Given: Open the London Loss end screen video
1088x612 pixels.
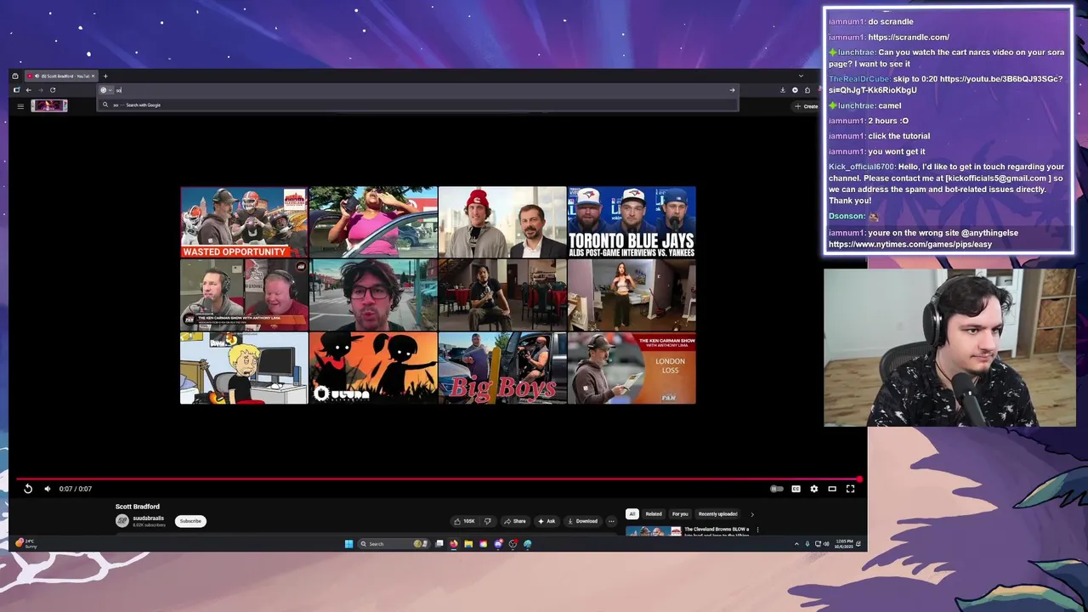Looking at the screenshot, I should point(632,368).
